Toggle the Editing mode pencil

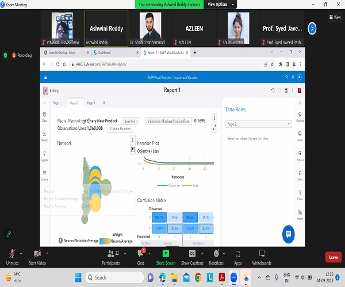click(45, 91)
